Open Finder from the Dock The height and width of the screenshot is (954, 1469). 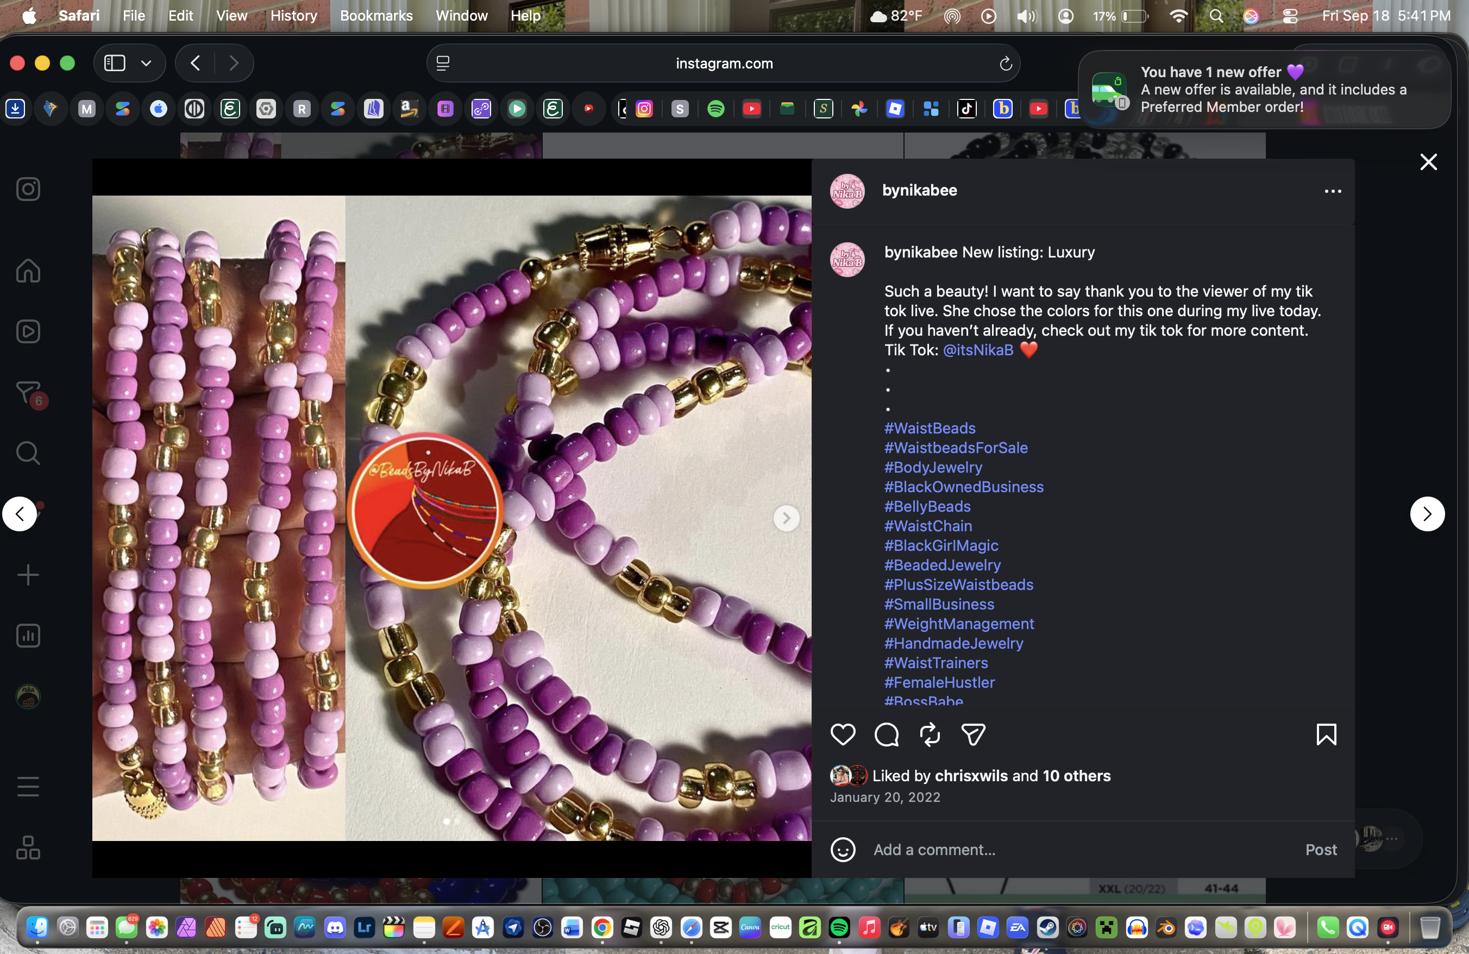[37, 927]
